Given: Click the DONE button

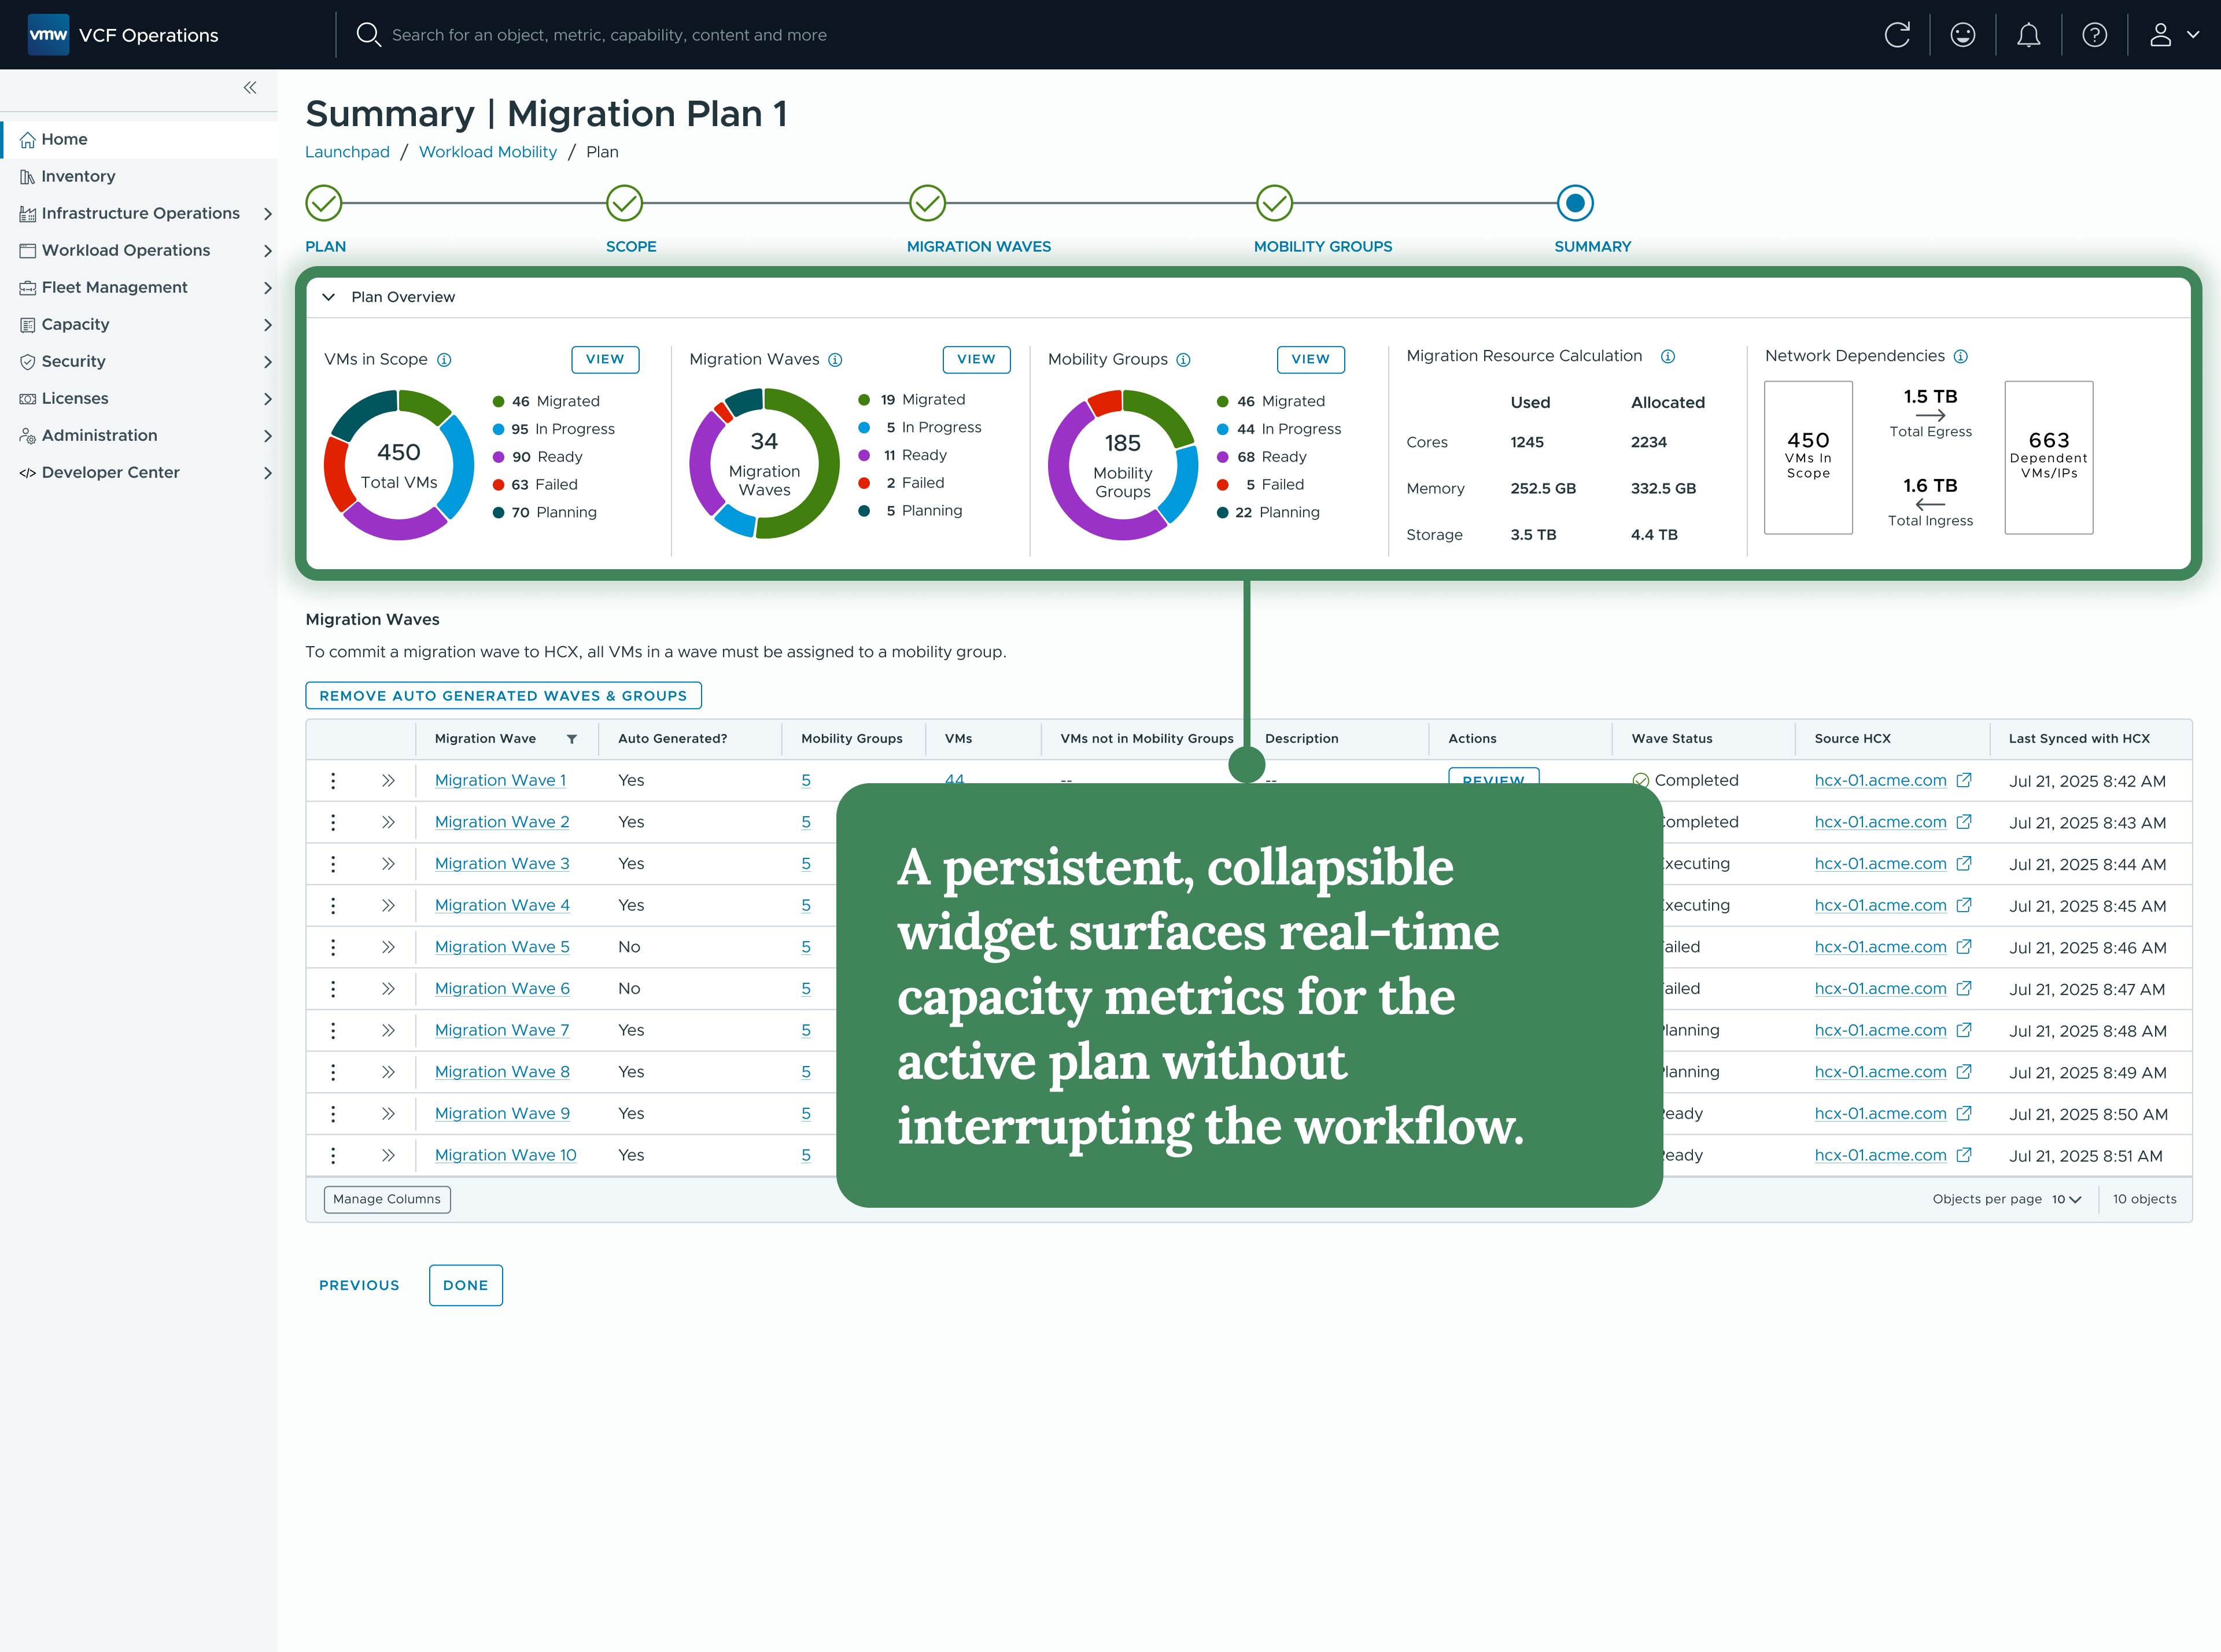Looking at the screenshot, I should click(465, 1285).
